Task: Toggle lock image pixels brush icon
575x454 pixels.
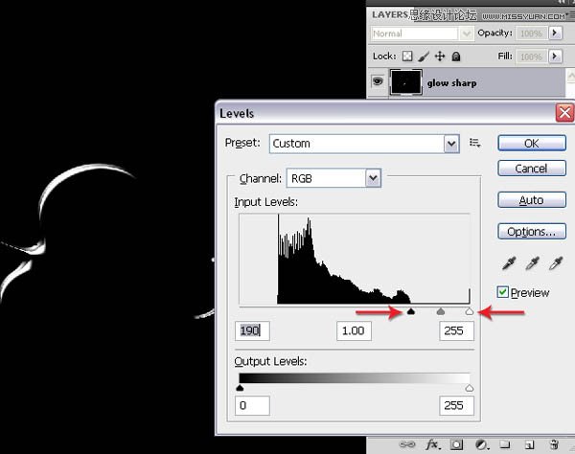Action: 424,57
